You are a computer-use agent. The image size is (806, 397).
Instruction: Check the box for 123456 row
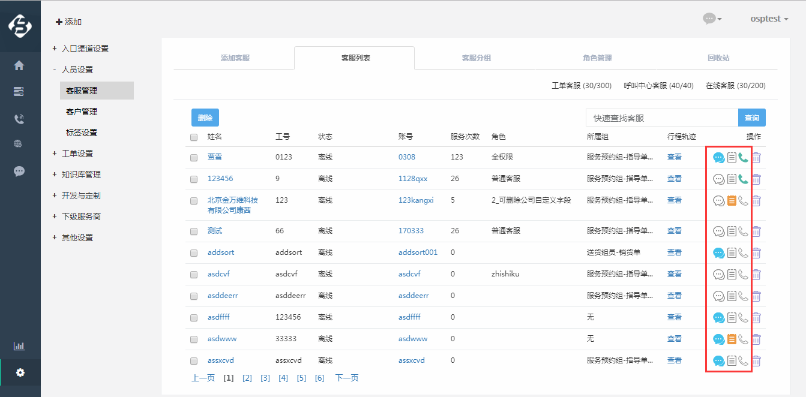point(194,179)
